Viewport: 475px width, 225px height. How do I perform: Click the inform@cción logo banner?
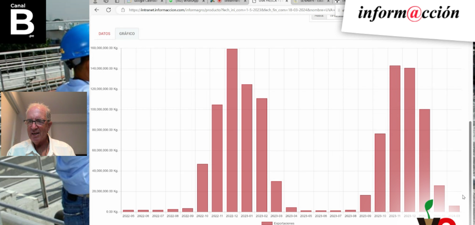point(408,14)
